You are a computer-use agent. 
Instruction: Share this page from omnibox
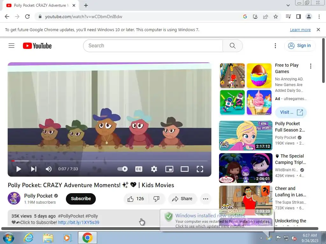266,17
